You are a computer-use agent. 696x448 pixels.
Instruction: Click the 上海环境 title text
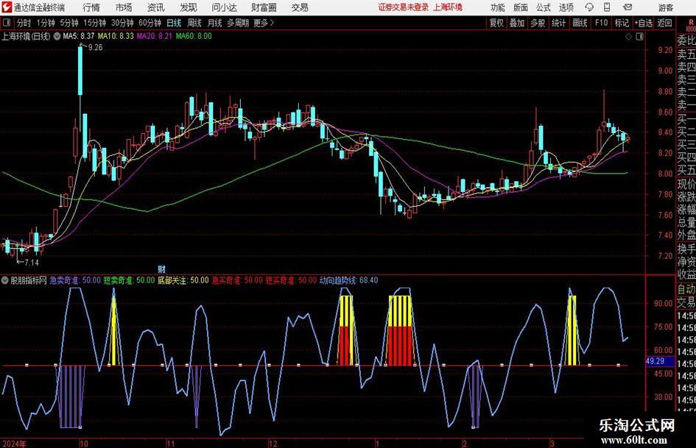(x=448, y=7)
